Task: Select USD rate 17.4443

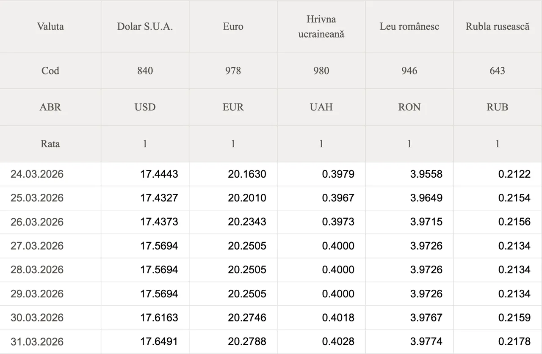Action: tap(159, 174)
